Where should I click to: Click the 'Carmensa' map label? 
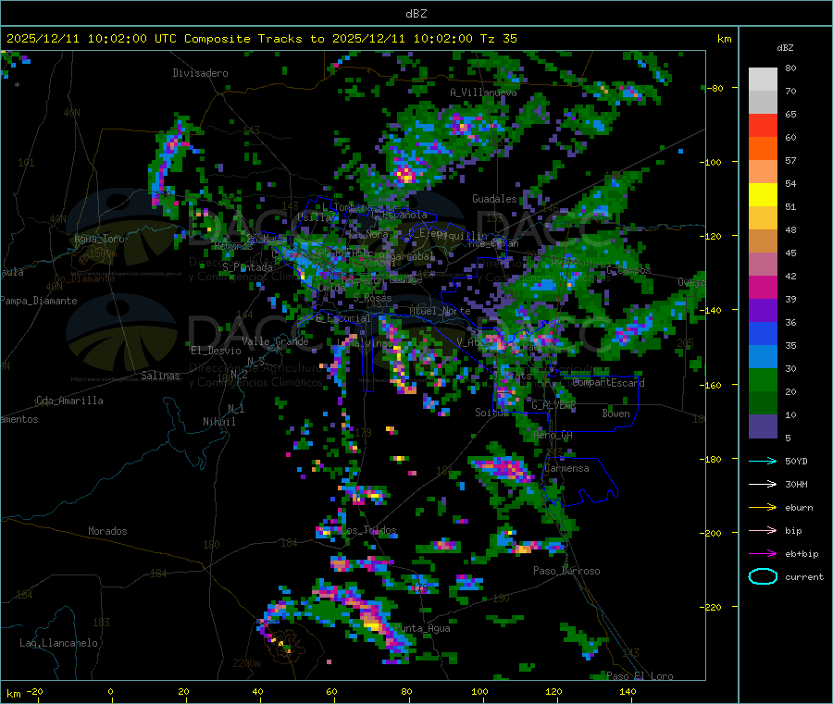[566, 468]
